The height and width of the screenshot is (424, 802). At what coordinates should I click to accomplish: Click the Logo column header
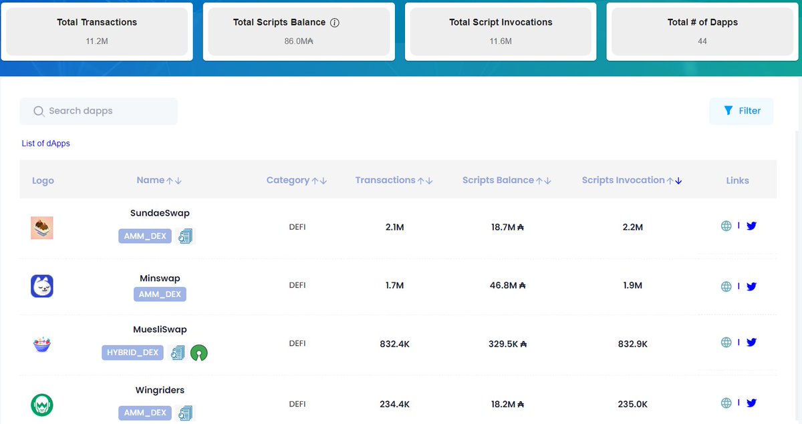(x=43, y=180)
